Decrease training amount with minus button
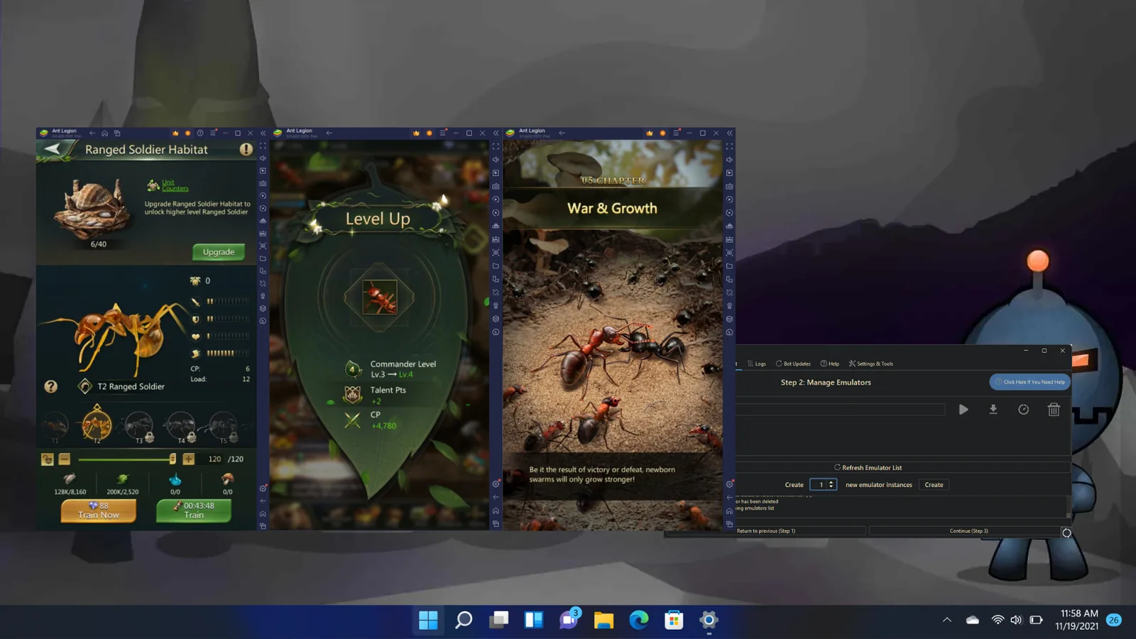Screen dimensions: 1136x639 tap(65, 459)
